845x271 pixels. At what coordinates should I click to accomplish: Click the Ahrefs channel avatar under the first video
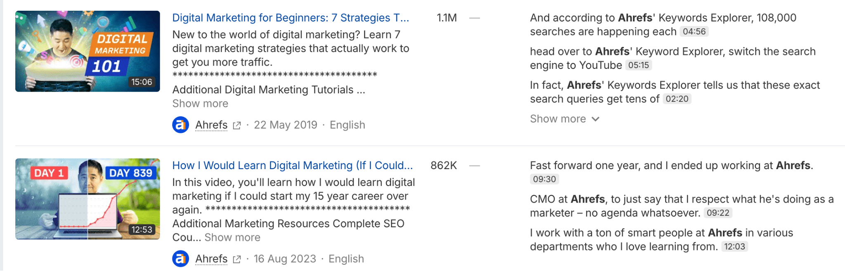[180, 125]
